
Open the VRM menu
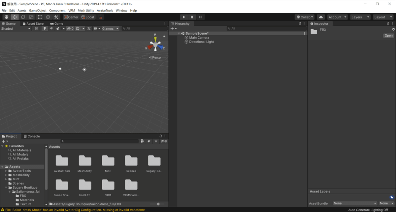[72, 11]
